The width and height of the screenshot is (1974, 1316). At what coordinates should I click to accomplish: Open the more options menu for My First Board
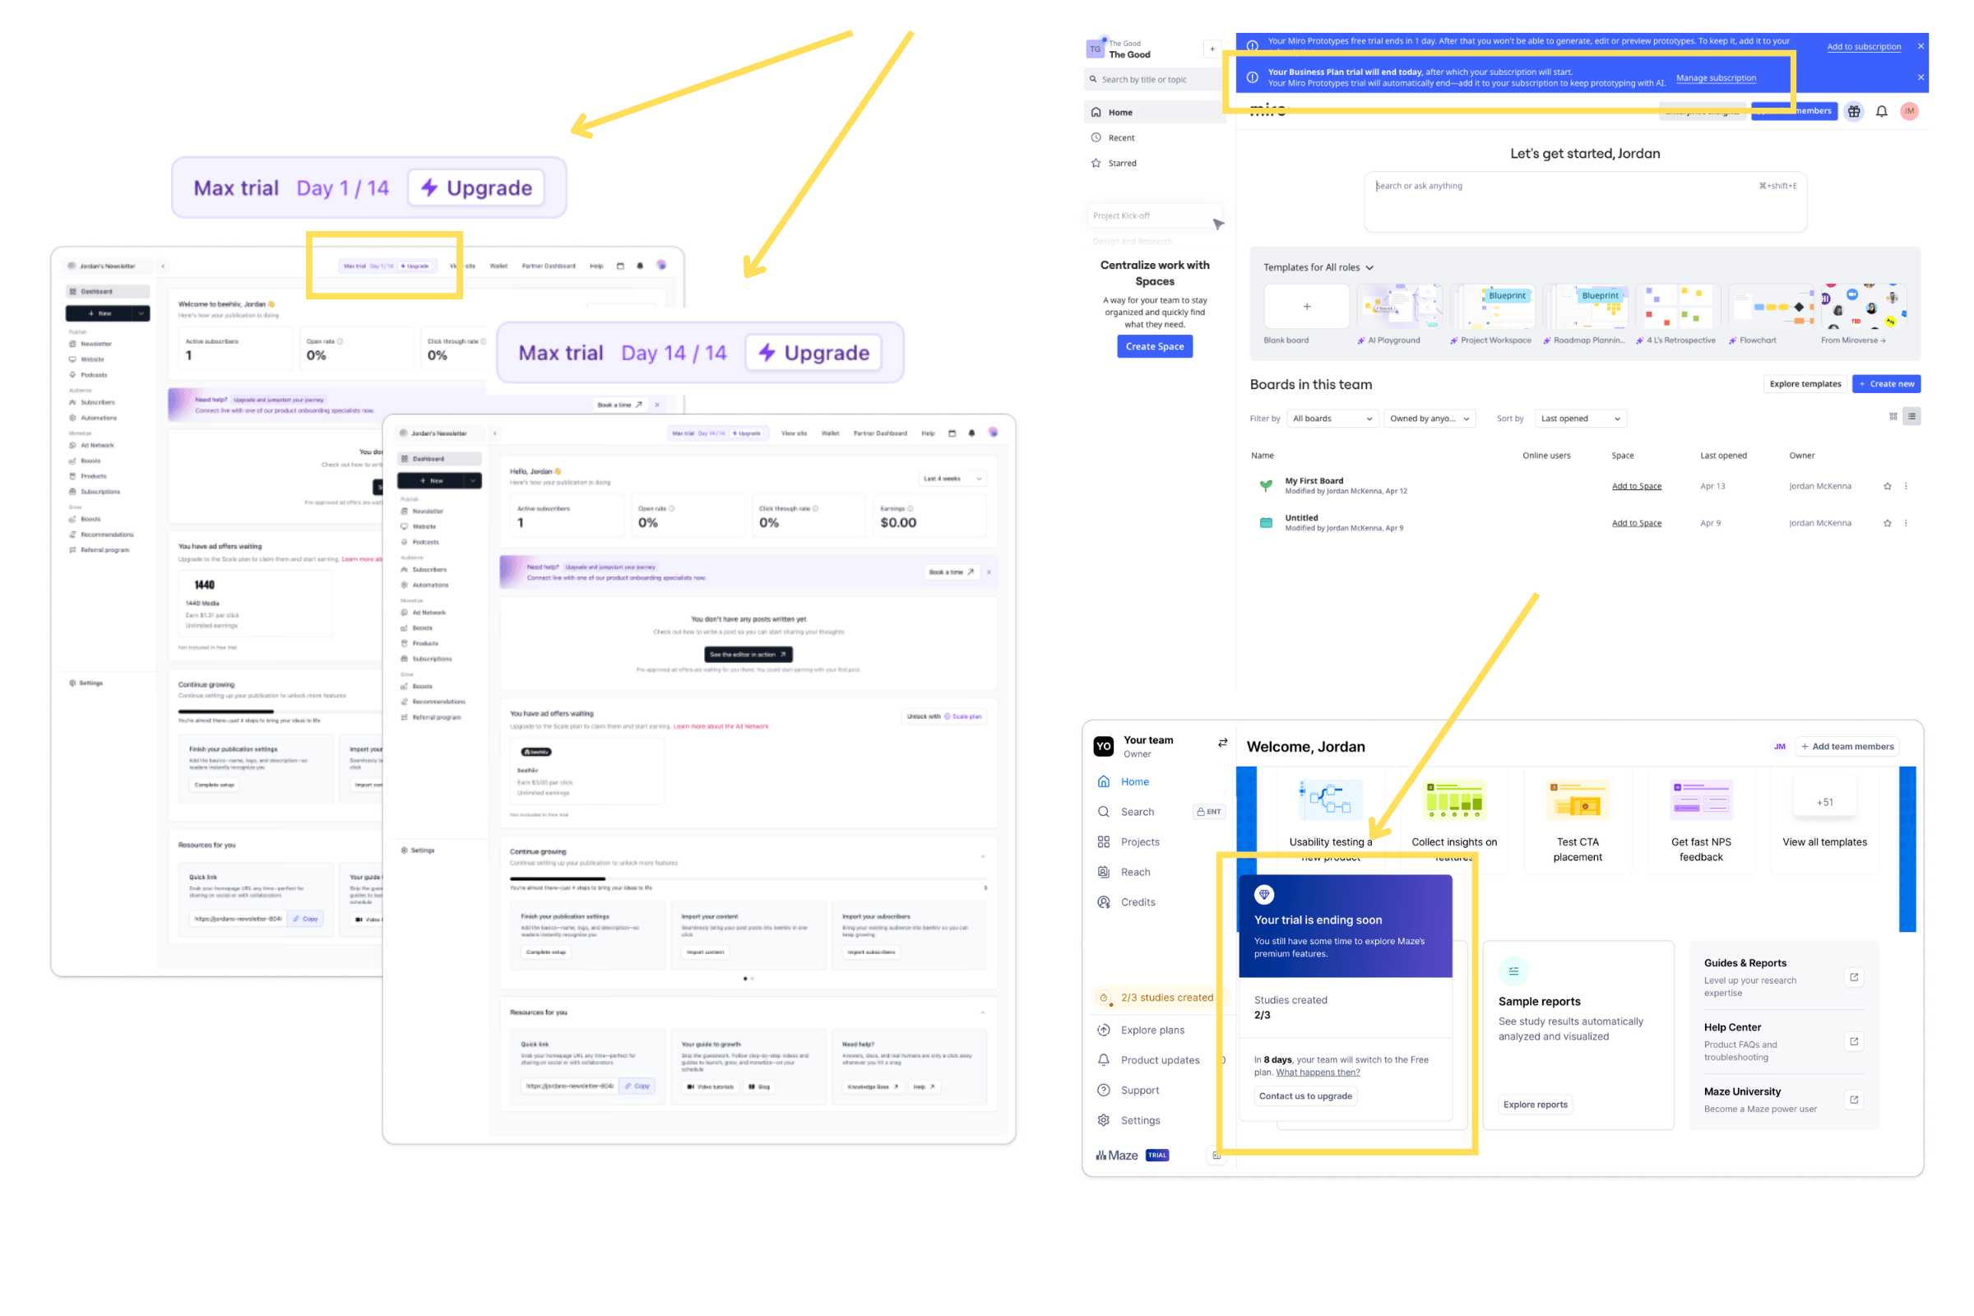(1906, 486)
